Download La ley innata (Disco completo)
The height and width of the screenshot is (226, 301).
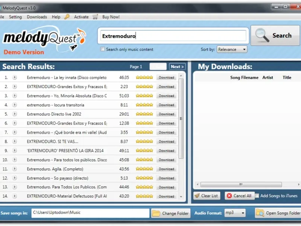coord(166,78)
